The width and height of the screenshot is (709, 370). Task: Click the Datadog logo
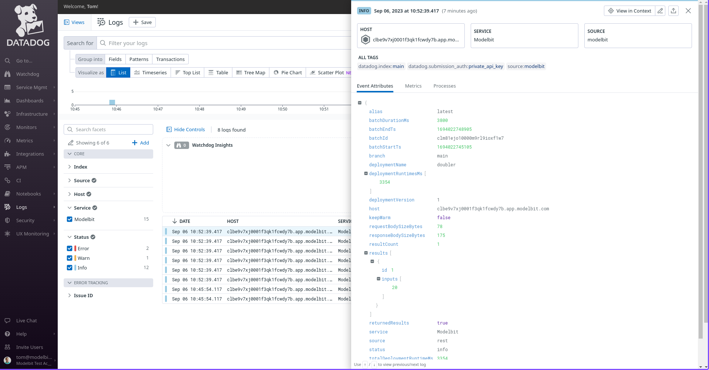[x=28, y=25]
